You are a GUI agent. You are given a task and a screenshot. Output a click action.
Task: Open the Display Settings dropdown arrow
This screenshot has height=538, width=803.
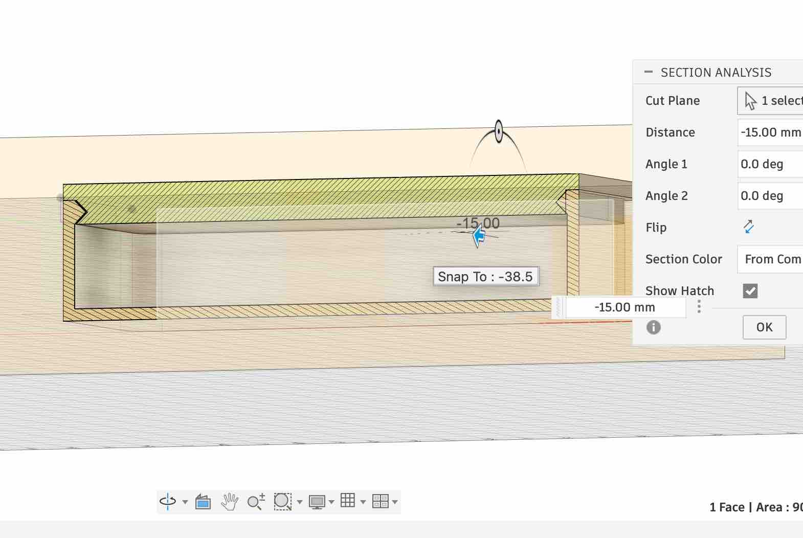tap(331, 502)
